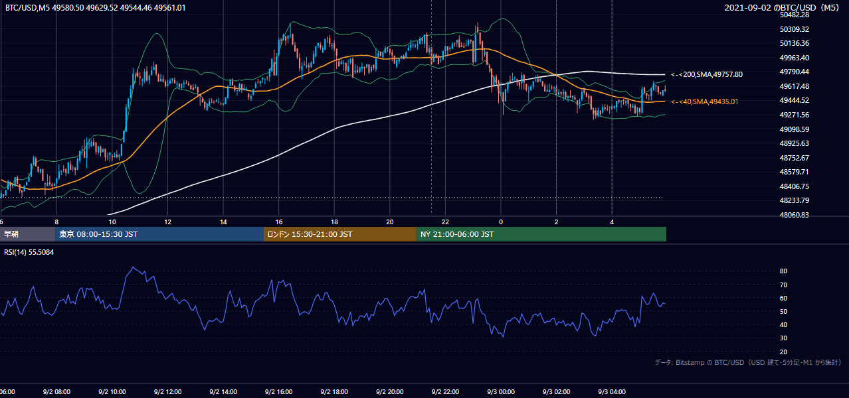The image size is (849, 398).
Task: Click the RSI(14) 55.5084 indicator label
Action: coord(29,252)
